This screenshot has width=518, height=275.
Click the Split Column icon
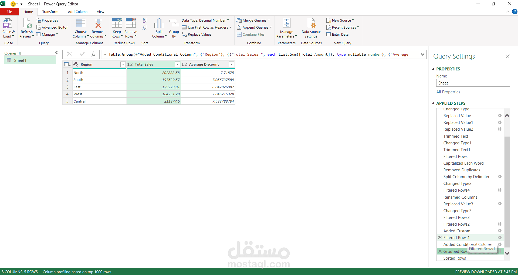(x=159, y=23)
